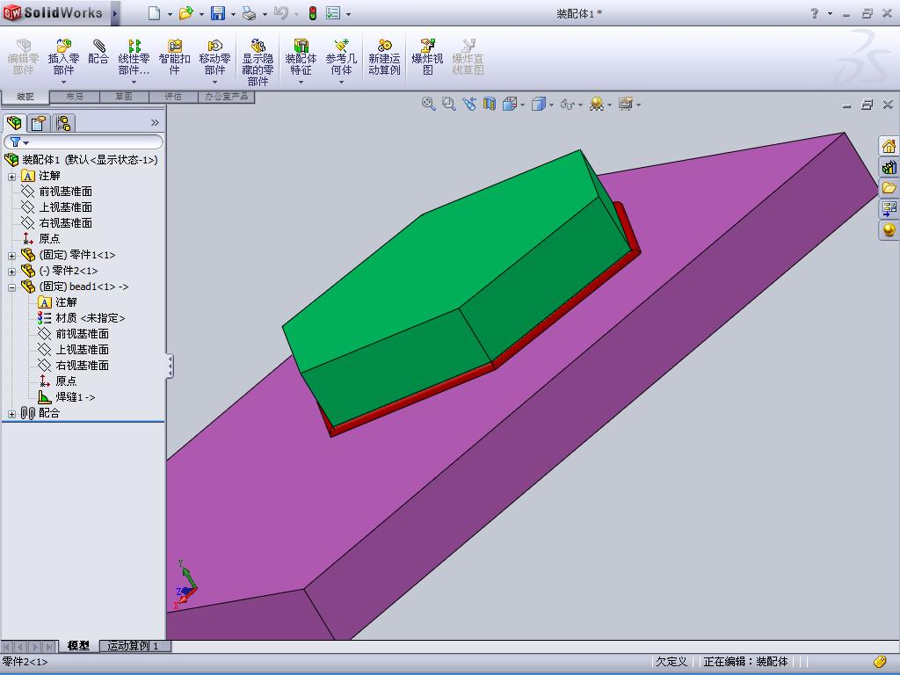Click Zoom to Area icon

(448, 104)
